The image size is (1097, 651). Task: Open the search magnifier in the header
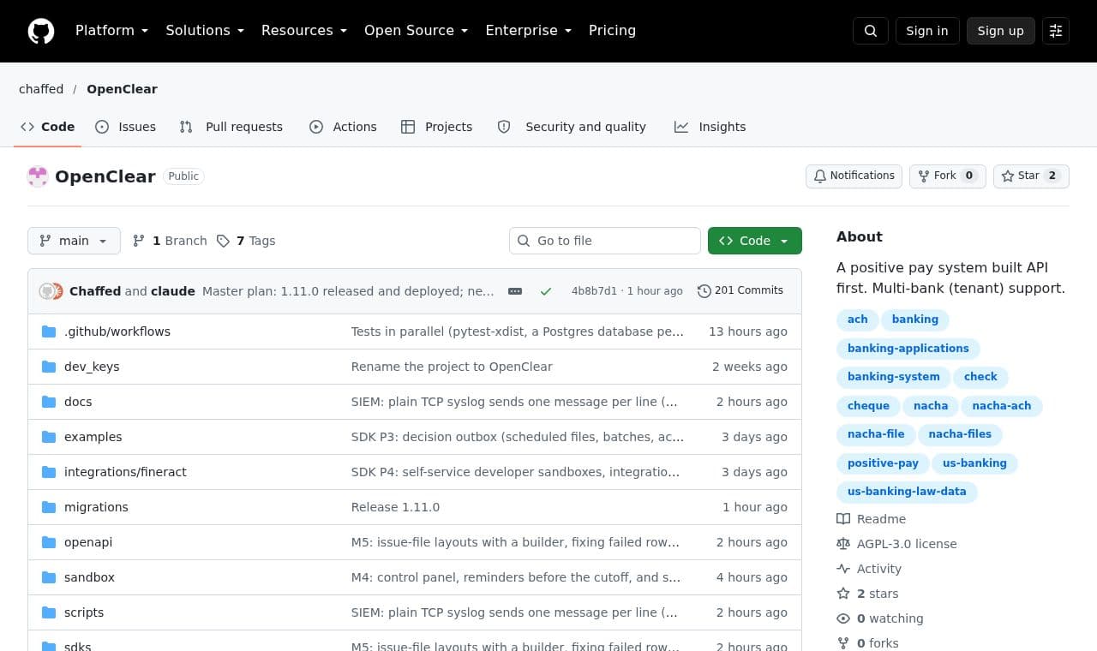coord(871,31)
